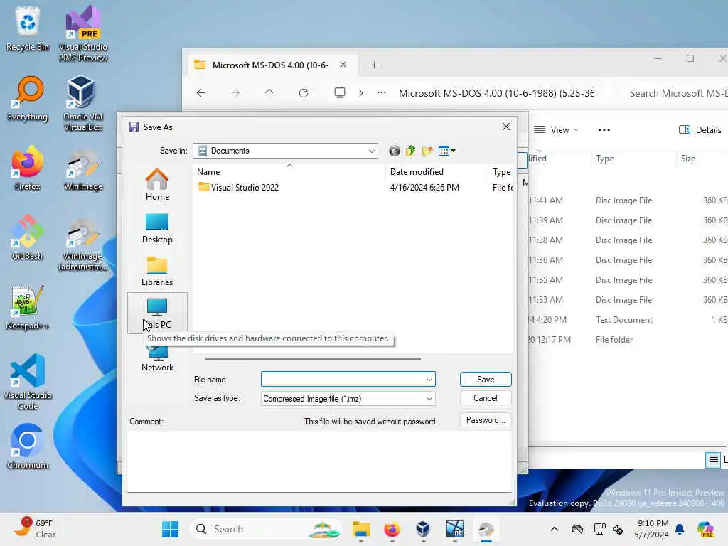Click the up-one-level icon in Save As

(410, 151)
